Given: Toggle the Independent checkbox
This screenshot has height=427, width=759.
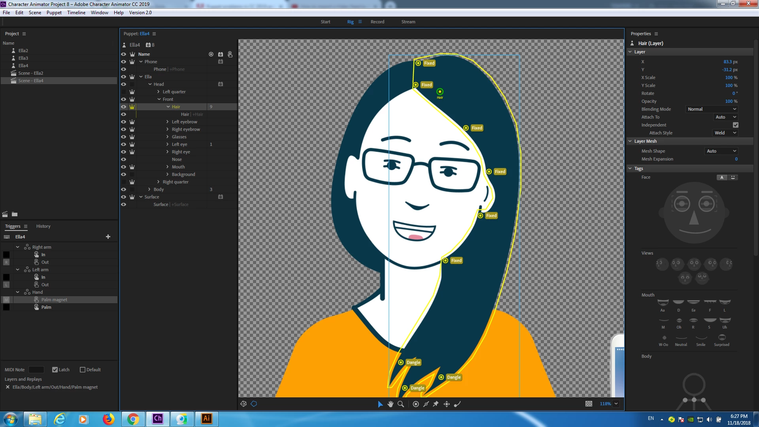Looking at the screenshot, I should (735, 125).
